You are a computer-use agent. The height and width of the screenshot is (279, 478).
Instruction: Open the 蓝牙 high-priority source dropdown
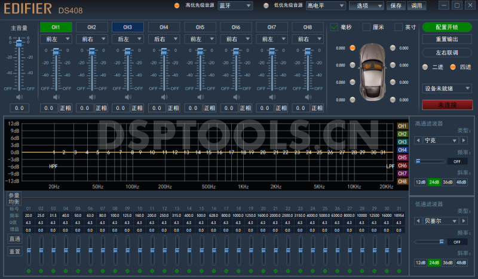click(234, 5)
